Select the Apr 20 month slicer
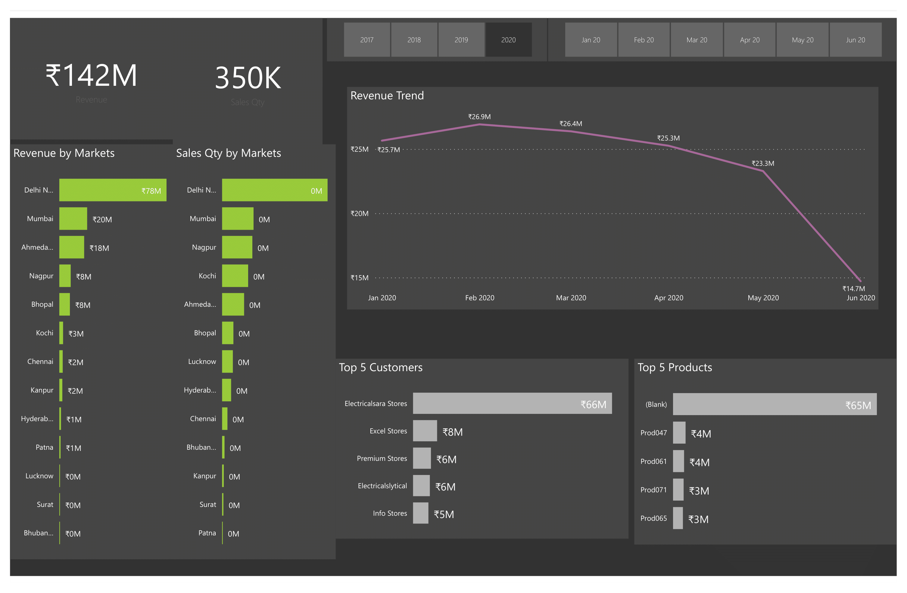The width and height of the screenshot is (907, 593). (750, 40)
